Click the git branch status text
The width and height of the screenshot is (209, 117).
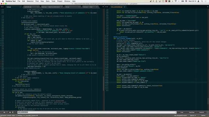tap(19, 116)
